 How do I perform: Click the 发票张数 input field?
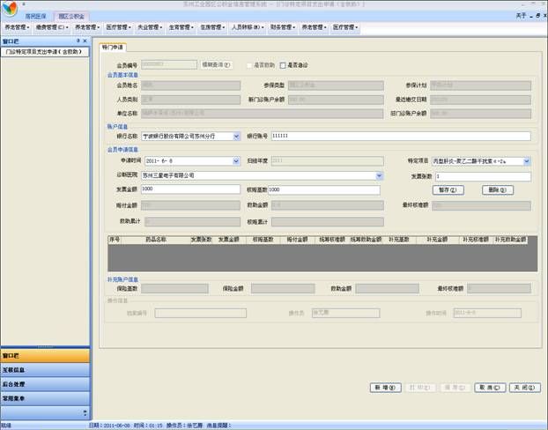click(483, 176)
